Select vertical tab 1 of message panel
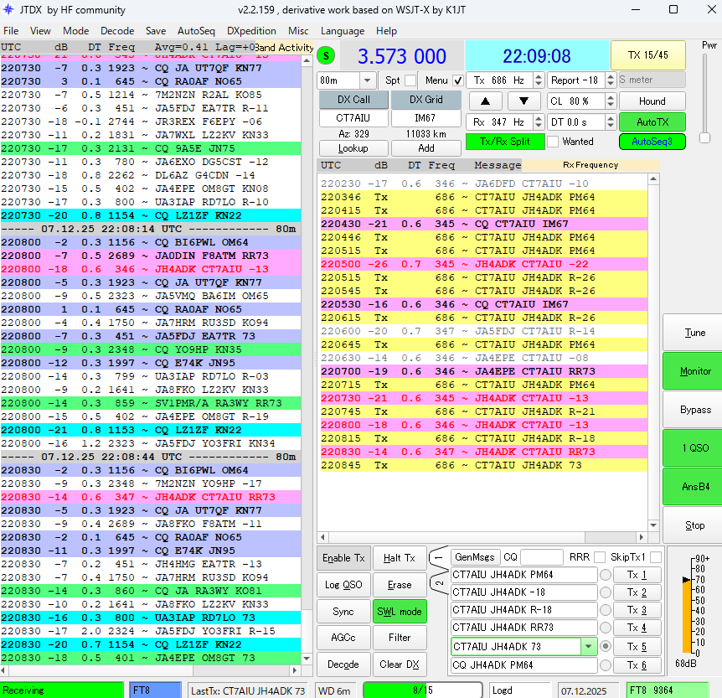The width and height of the screenshot is (722, 698). click(439, 557)
